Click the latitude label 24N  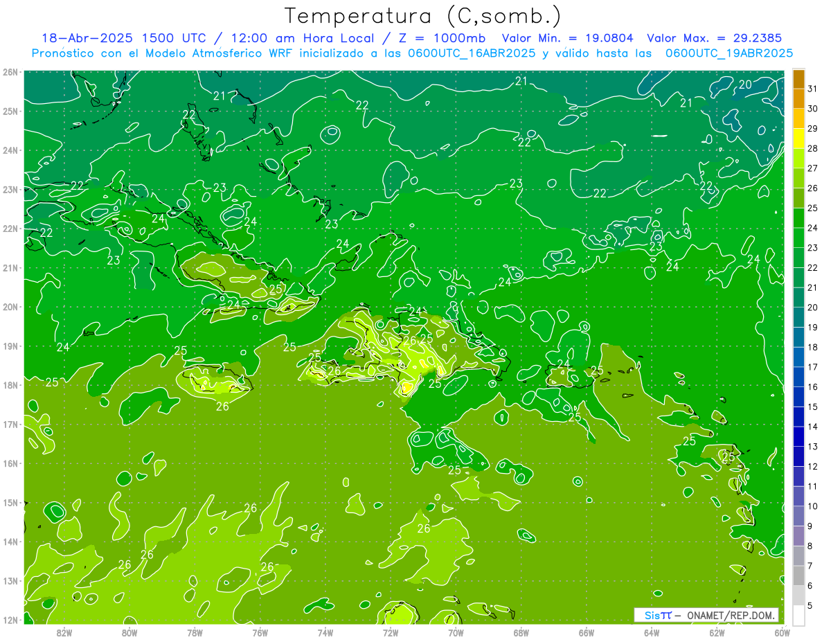pos(10,150)
